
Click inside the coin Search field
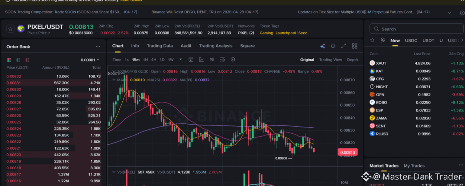tap(417, 29)
